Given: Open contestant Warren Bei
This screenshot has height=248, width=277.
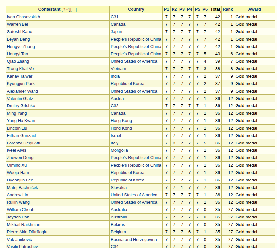Looking at the screenshot, I should (x=18, y=24).
